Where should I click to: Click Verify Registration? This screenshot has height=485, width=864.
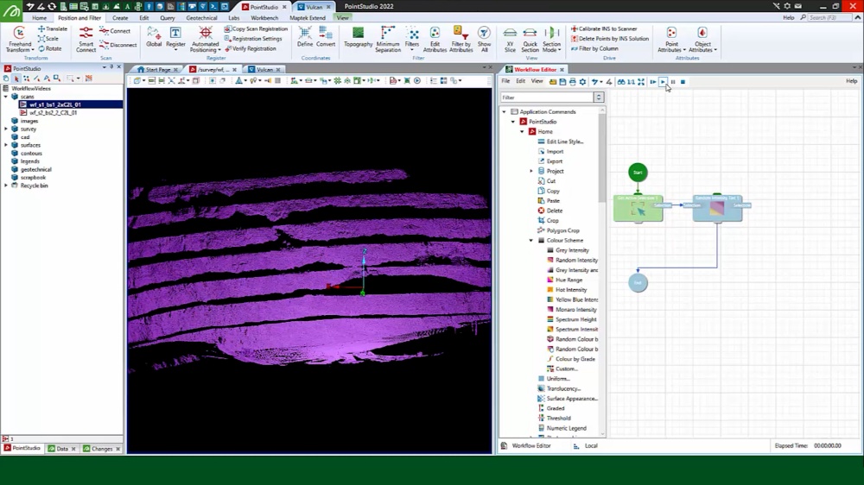[251, 48]
